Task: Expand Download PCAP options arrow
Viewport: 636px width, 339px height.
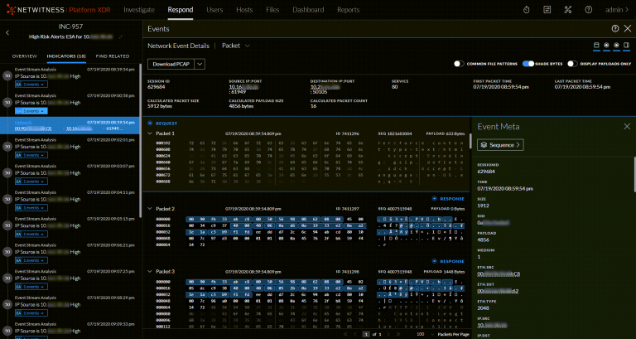Action: [200, 64]
